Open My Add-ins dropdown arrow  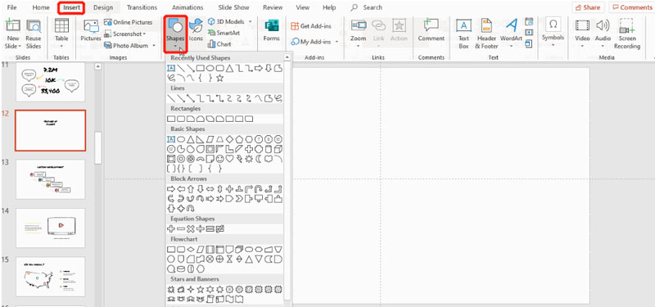point(337,42)
